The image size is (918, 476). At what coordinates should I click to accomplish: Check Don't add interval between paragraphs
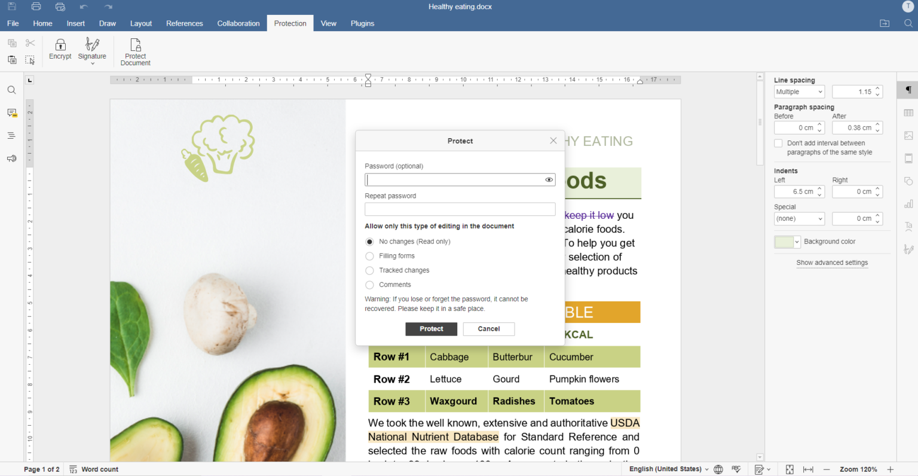778,143
